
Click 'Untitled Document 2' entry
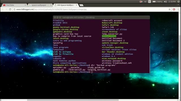click(x=113, y=41)
